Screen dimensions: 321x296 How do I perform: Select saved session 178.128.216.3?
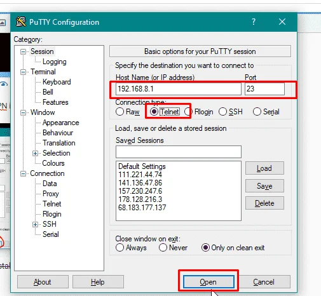coord(140,199)
